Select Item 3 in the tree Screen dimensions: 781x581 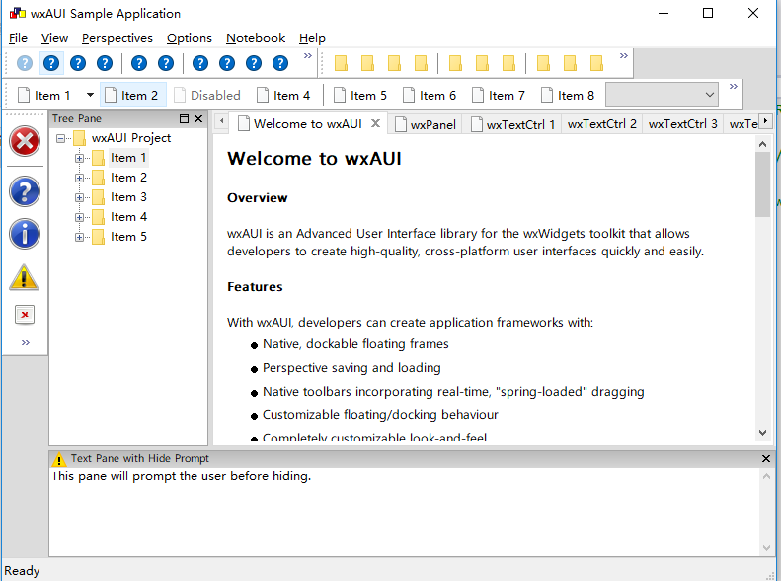(128, 197)
